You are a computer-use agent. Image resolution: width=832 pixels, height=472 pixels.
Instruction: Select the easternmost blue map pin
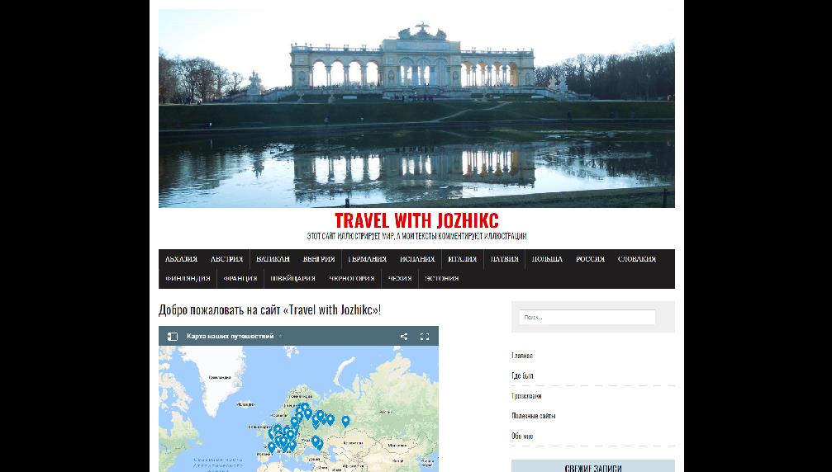(345, 421)
